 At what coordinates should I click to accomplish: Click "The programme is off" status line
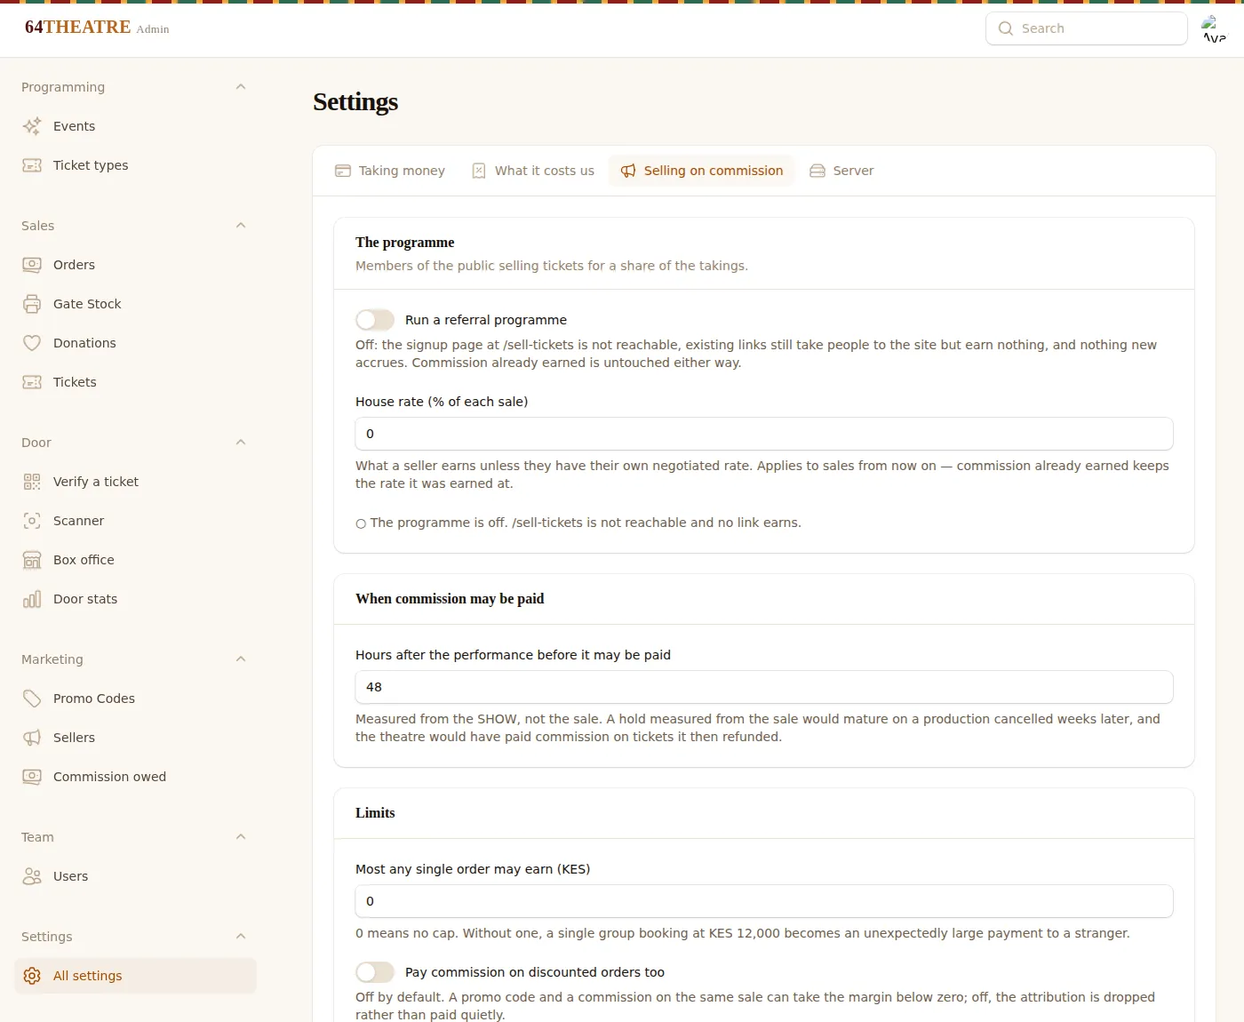[578, 523]
